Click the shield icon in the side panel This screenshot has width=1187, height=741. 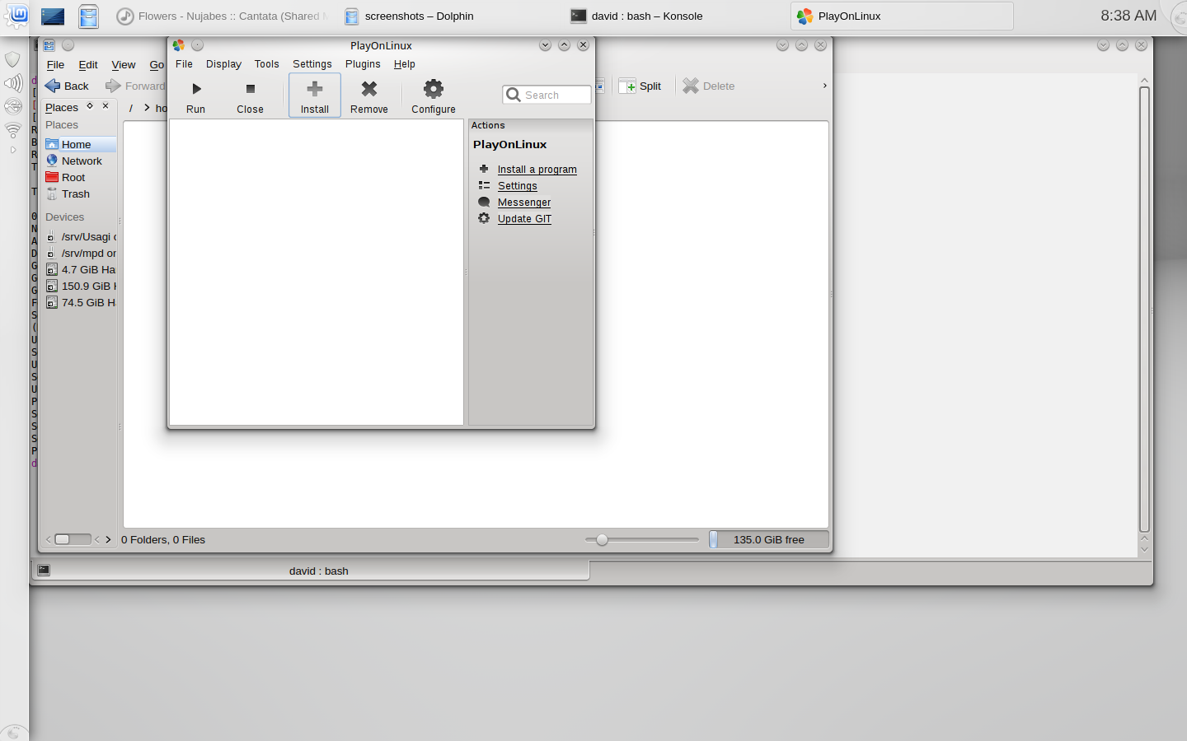[13, 59]
